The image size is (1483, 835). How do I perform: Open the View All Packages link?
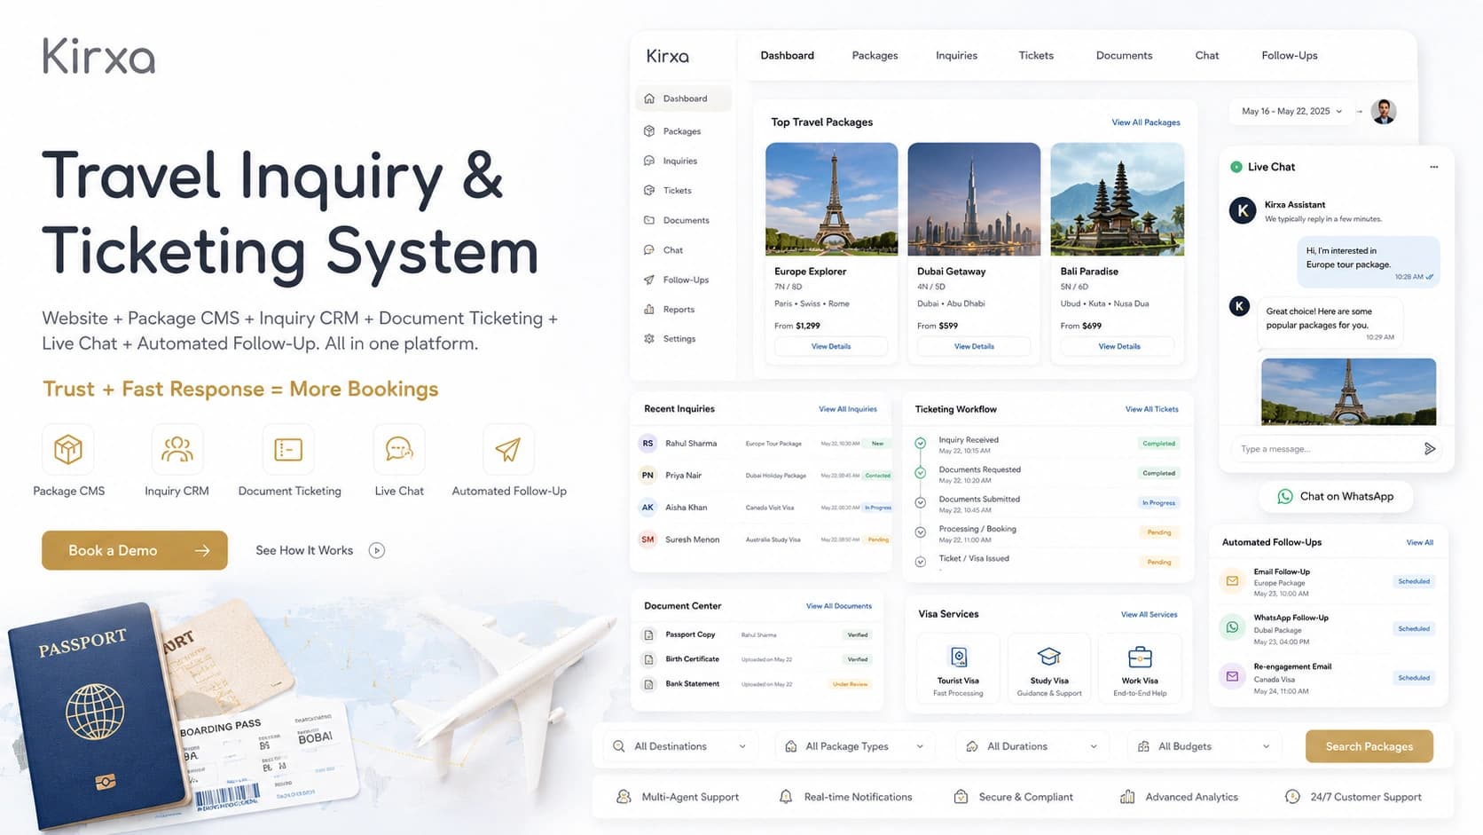click(x=1146, y=122)
